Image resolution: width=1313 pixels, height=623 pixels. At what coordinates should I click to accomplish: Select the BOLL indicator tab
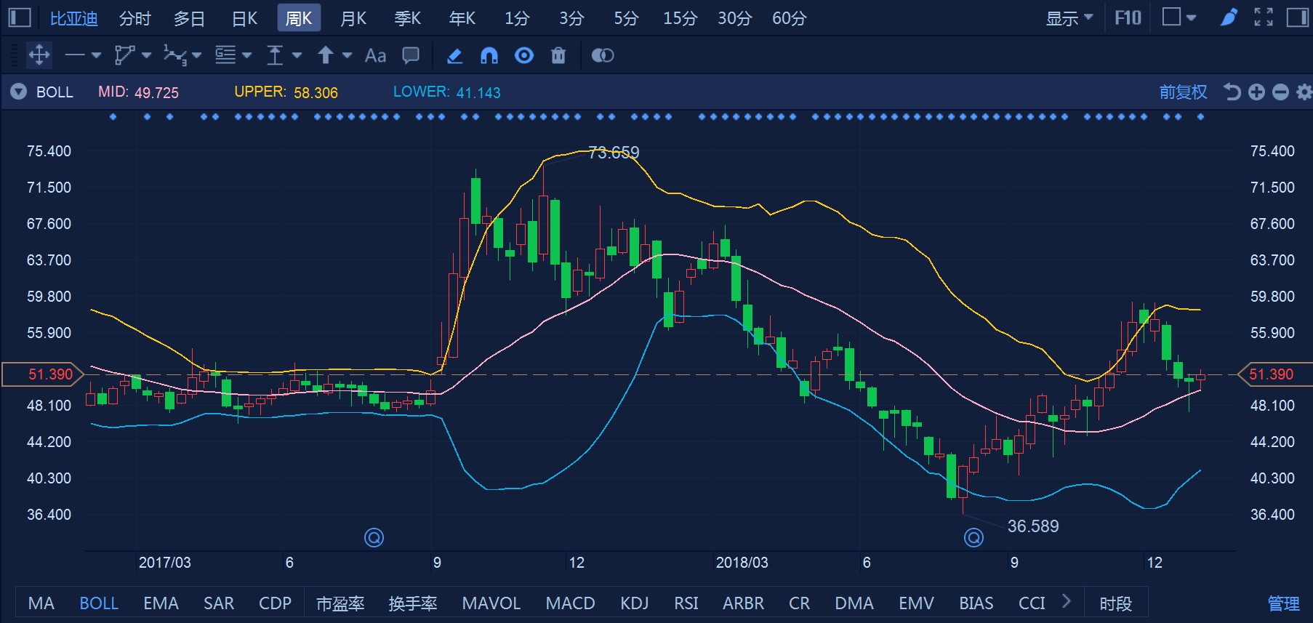(x=99, y=603)
